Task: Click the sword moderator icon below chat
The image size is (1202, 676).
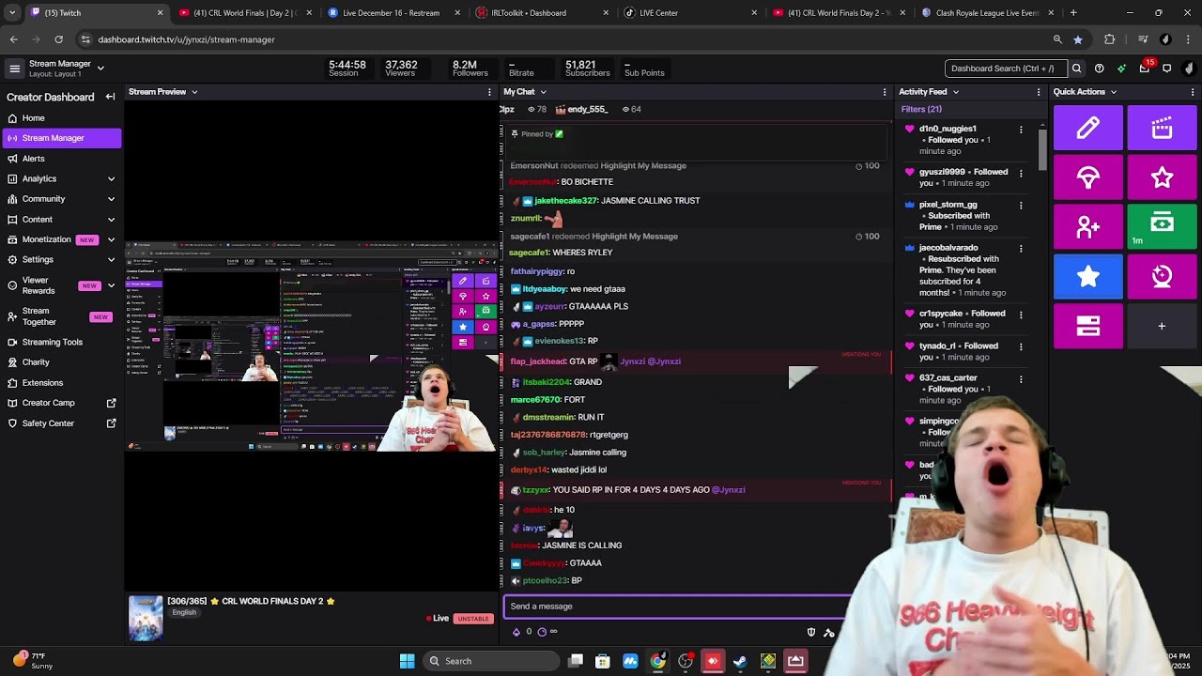Action: pyautogui.click(x=828, y=633)
